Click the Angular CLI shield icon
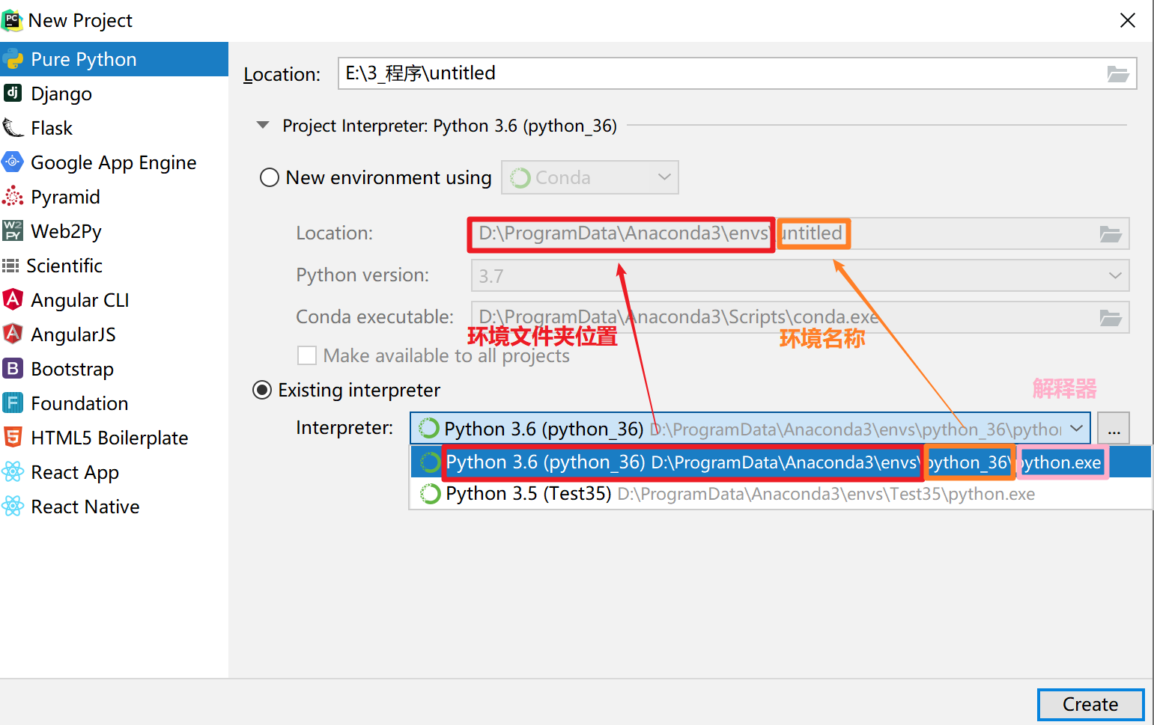Screen dimensions: 1154x725 (x=13, y=299)
